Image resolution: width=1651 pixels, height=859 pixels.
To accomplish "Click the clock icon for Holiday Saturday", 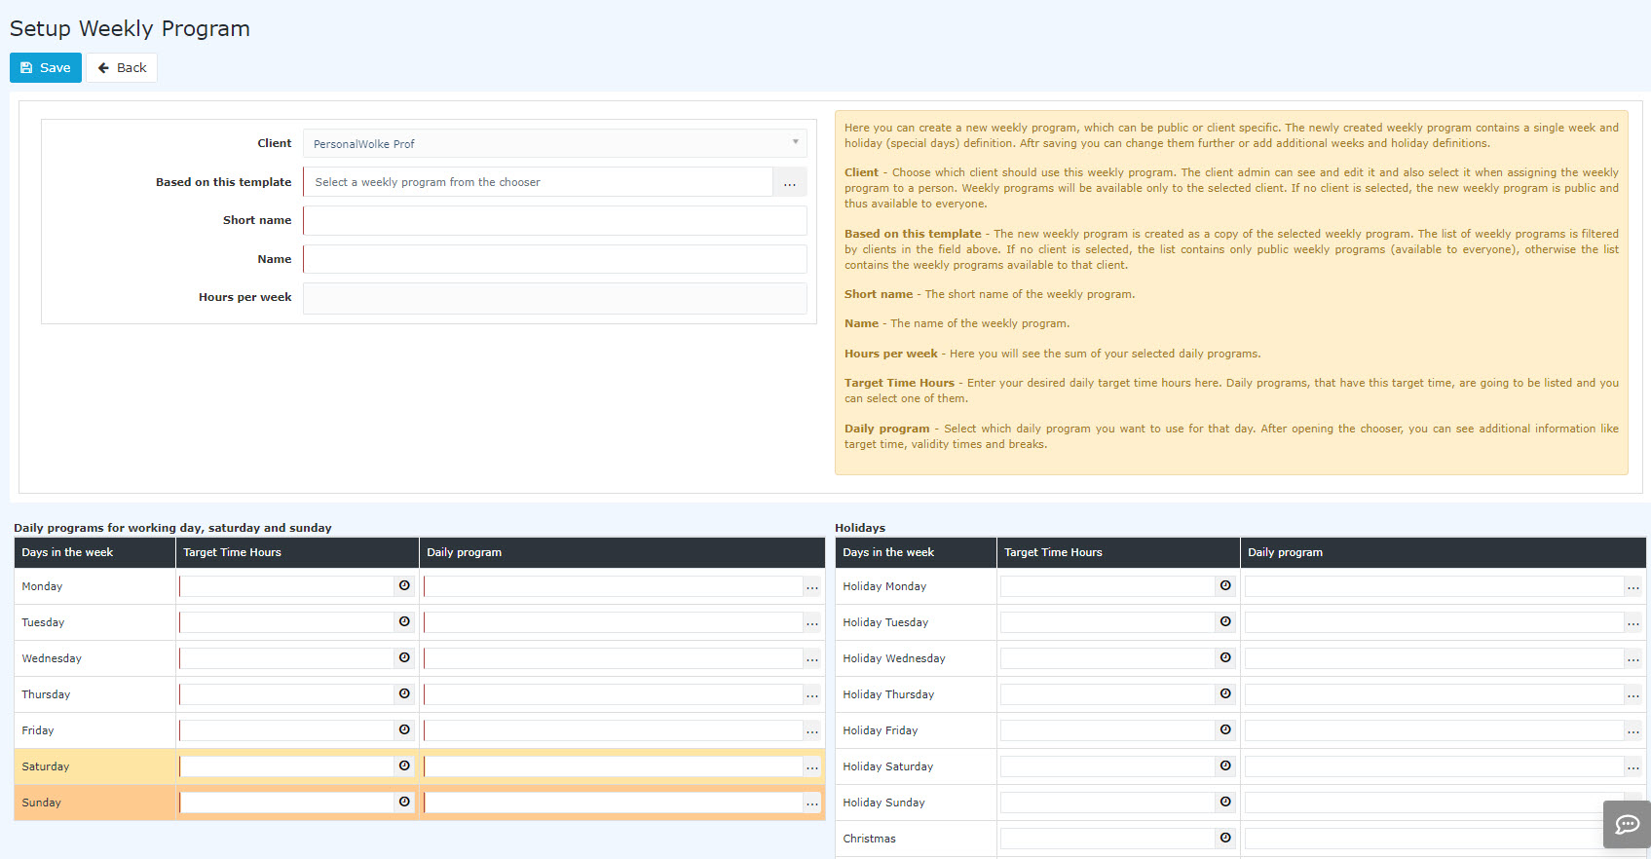I will click(x=1225, y=766).
